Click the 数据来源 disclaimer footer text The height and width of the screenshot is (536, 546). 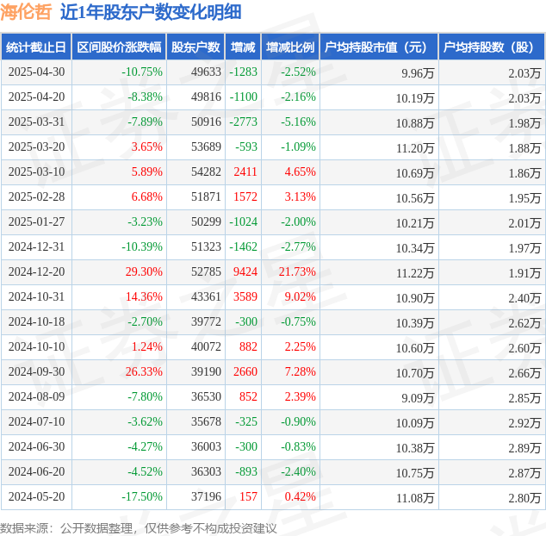pos(139,528)
